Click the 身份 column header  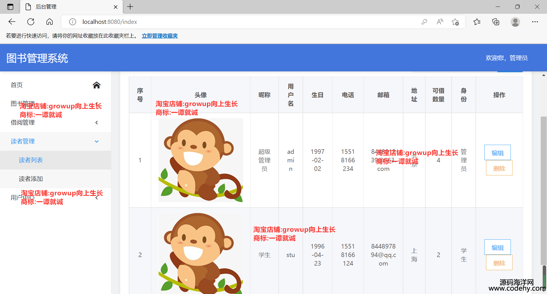464,95
